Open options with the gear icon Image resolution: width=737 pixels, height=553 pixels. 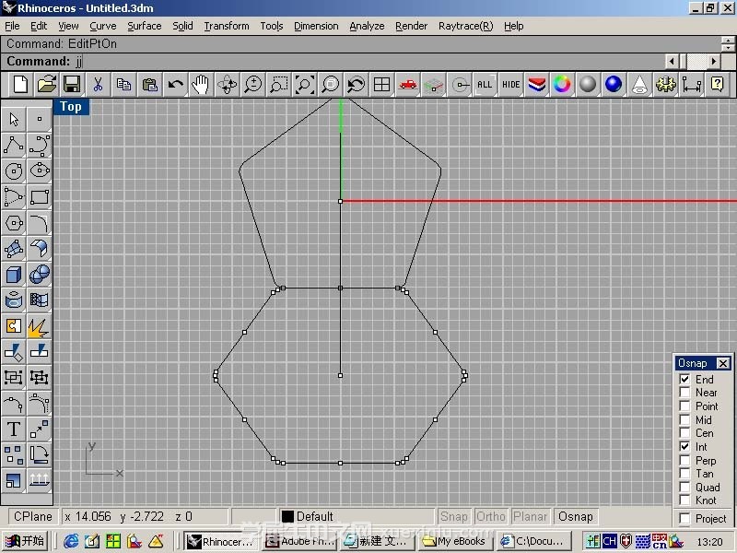[665, 85]
